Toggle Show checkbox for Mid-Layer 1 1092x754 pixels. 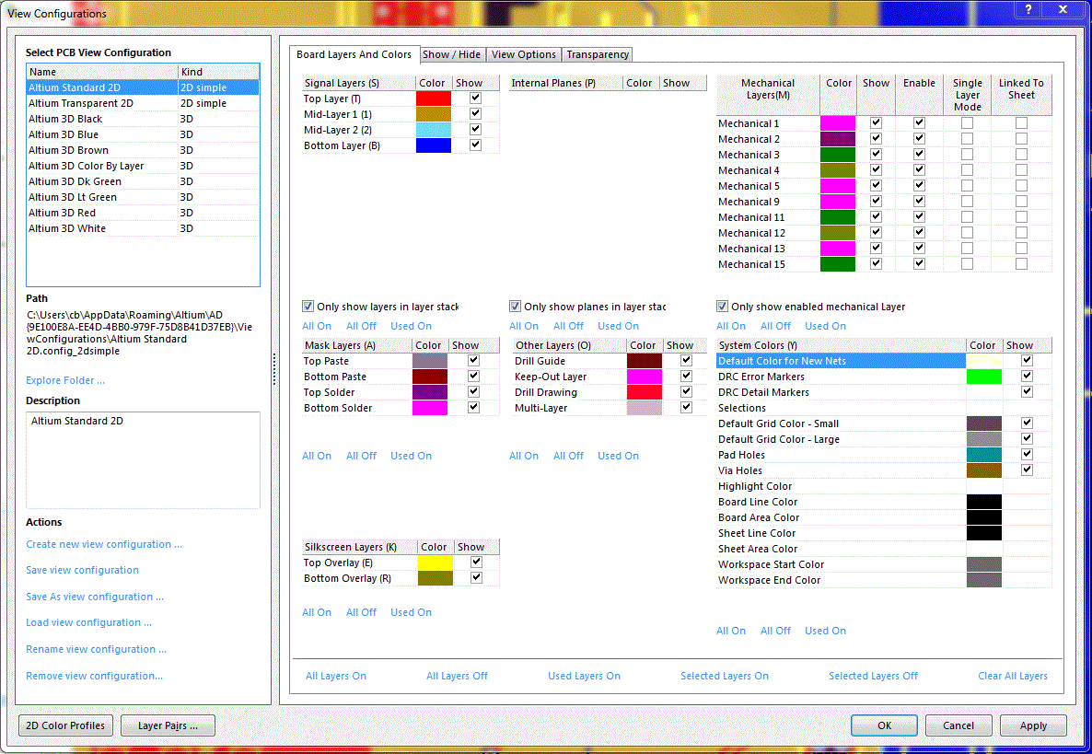click(x=476, y=113)
